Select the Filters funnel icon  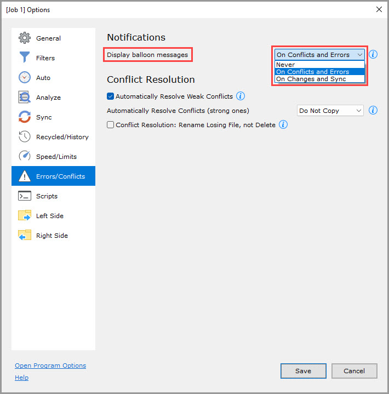pos(25,58)
